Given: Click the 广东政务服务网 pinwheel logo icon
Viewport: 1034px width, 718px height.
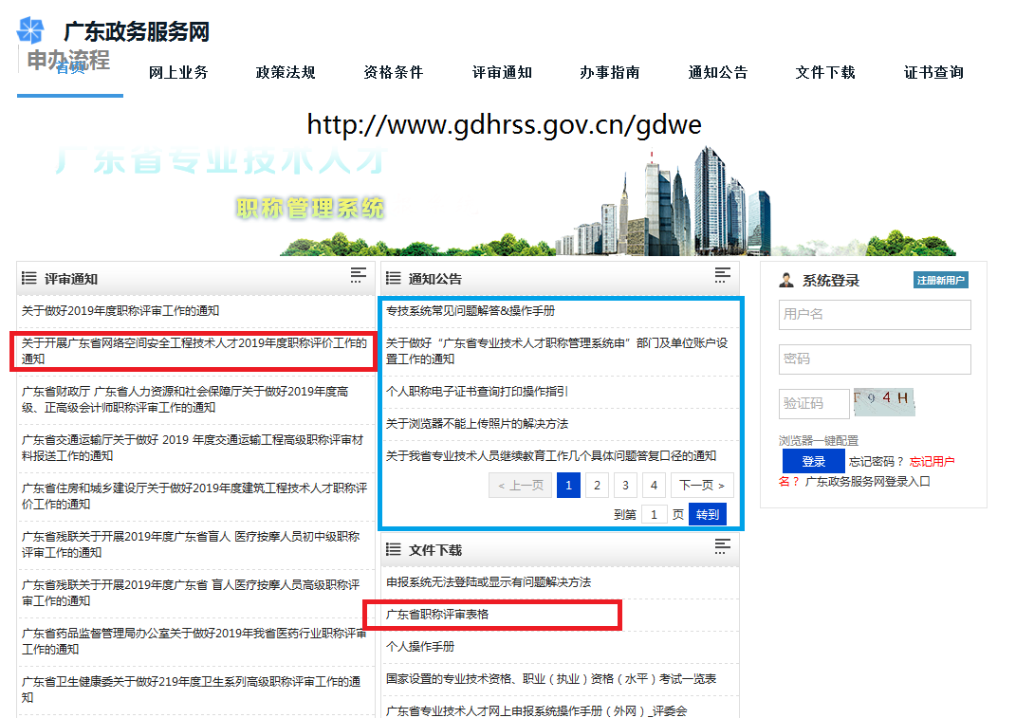Looking at the screenshot, I should coord(30,30).
